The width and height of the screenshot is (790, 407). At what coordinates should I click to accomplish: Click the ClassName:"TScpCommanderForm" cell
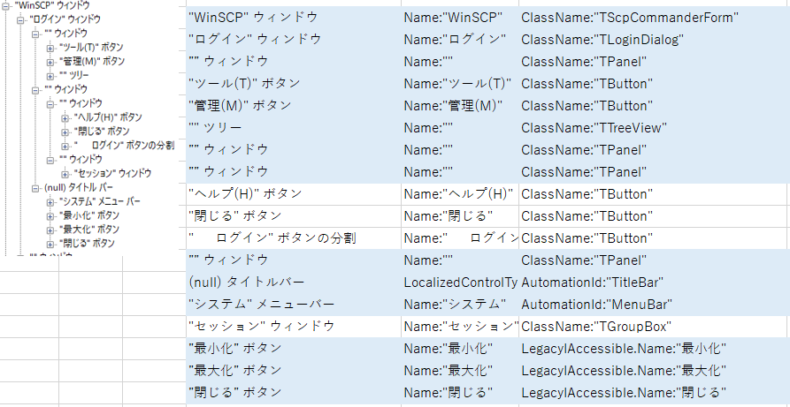(655, 17)
